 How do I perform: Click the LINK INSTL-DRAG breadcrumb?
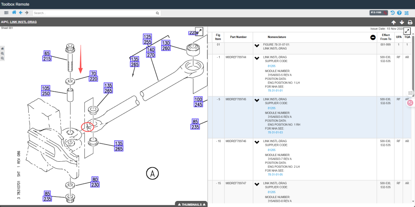tap(23, 22)
